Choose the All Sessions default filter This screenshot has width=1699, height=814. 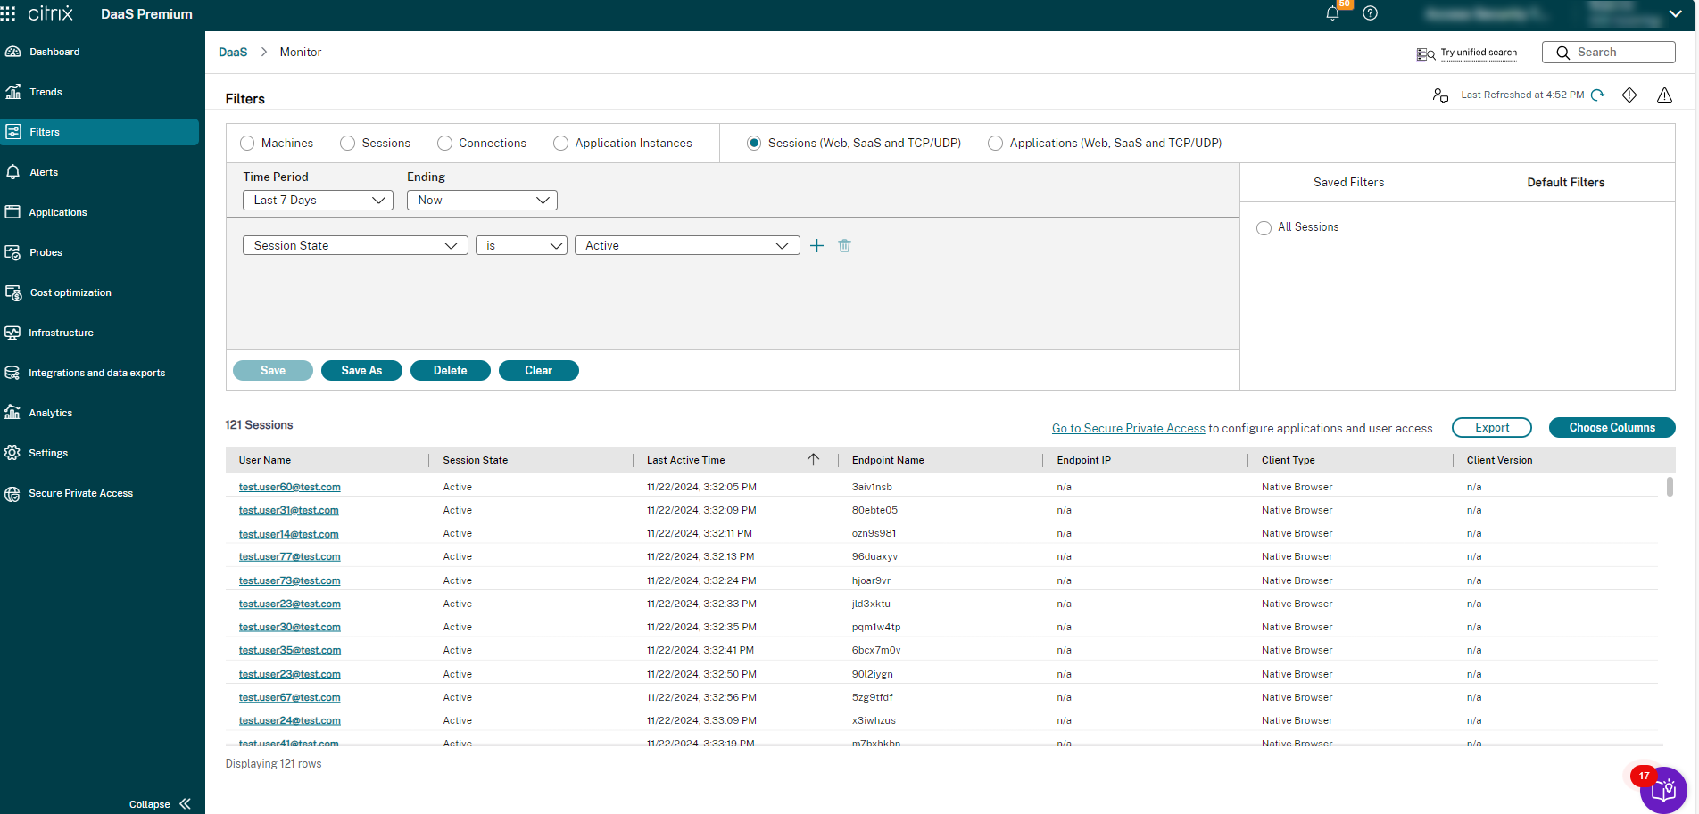pos(1264,228)
